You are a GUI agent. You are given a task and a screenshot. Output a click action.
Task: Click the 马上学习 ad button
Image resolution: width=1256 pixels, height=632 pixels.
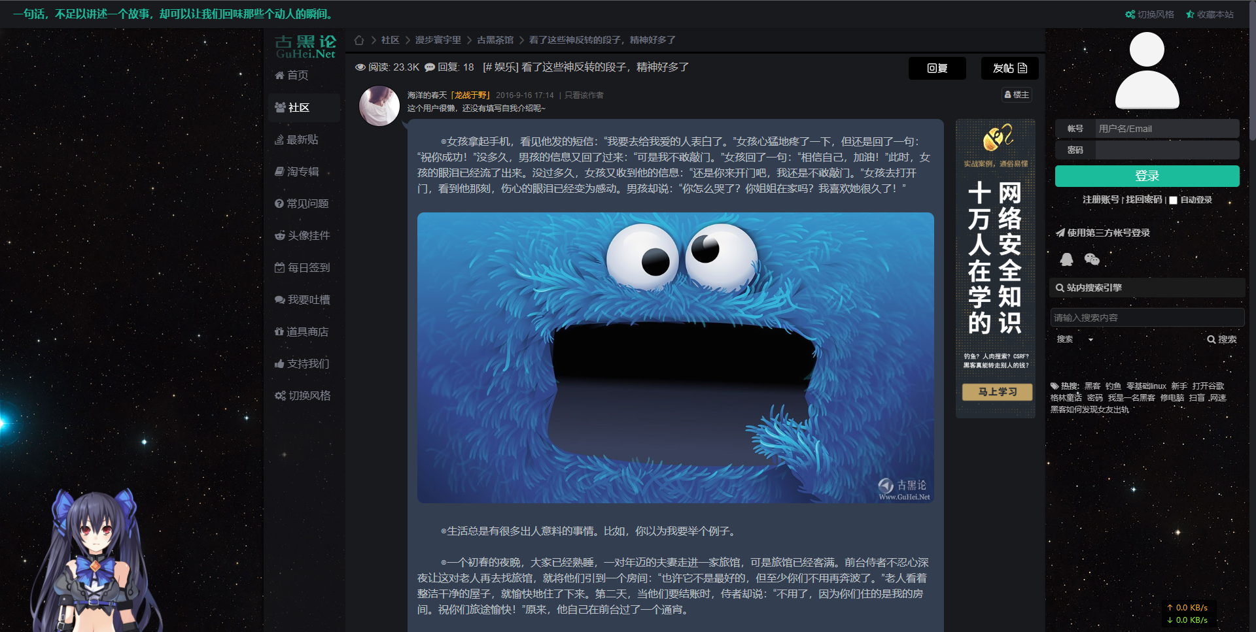click(997, 392)
